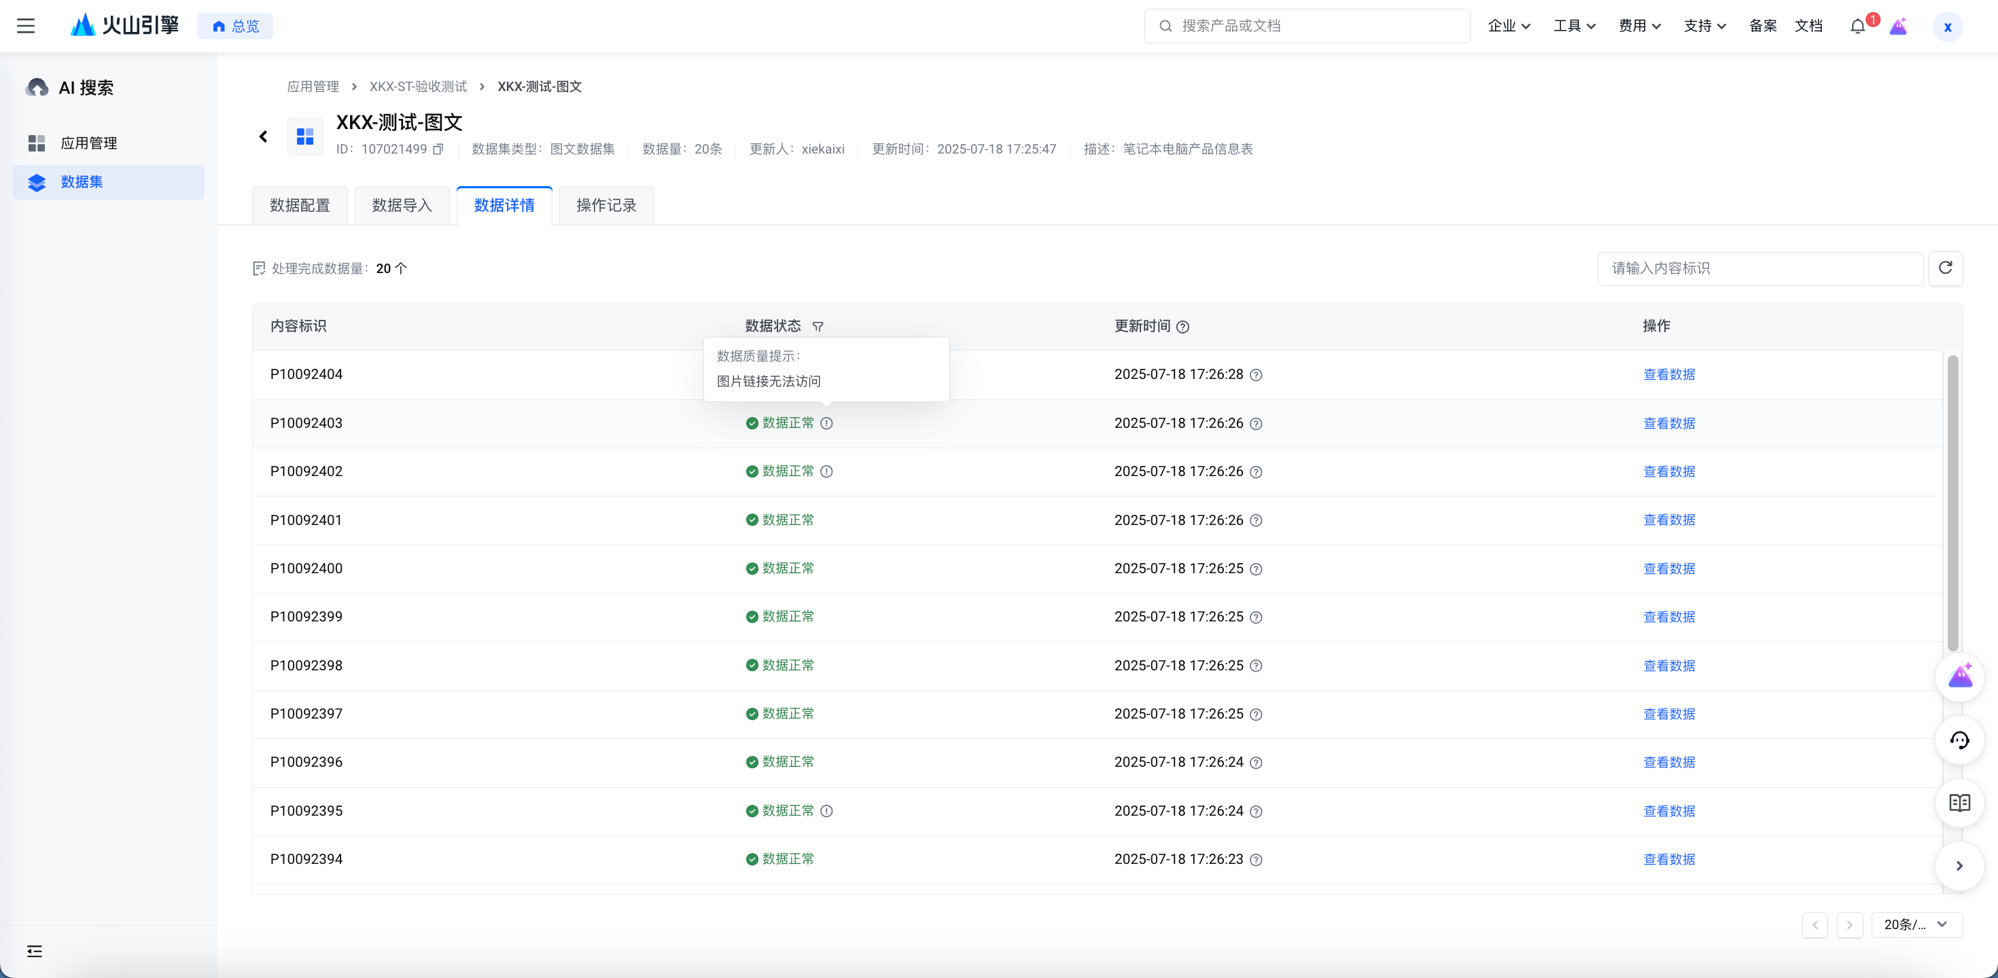The width and height of the screenshot is (1998, 978).
Task: Open the customer service headset floating button
Action: point(1959,740)
